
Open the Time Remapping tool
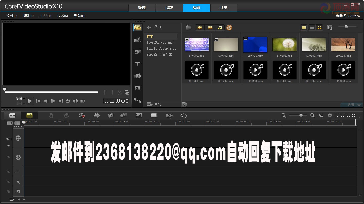click(x=169, y=116)
